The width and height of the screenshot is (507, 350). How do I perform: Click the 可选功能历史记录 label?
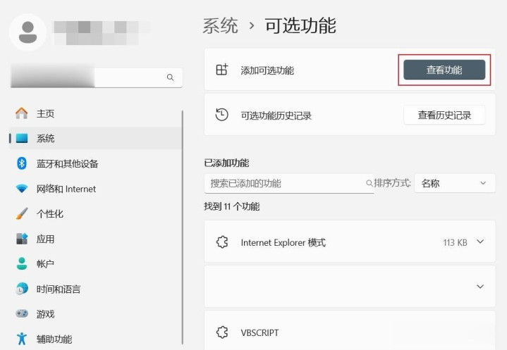[276, 115]
